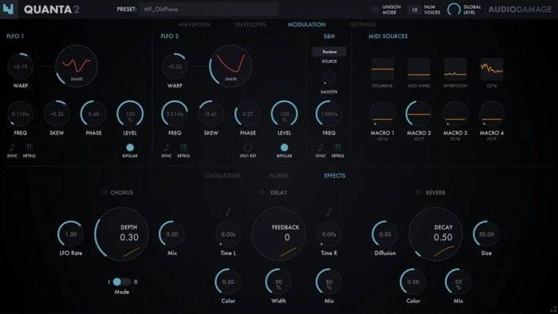Click the S&H Freq knob
Viewport: 558px width, 314px height.
328,114
